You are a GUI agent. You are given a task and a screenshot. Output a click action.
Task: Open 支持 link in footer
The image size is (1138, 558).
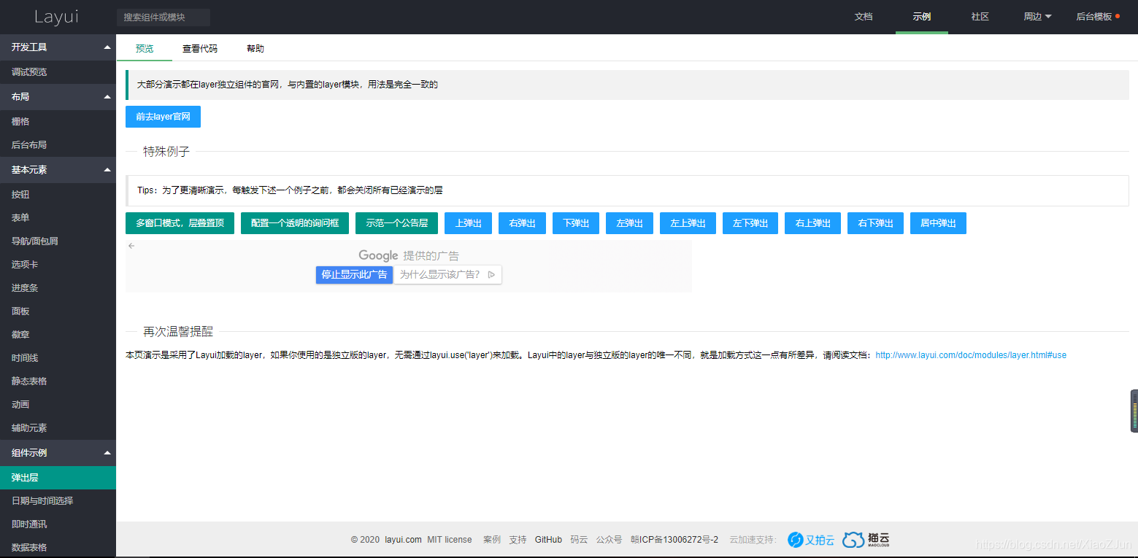pyautogui.click(x=518, y=540)
